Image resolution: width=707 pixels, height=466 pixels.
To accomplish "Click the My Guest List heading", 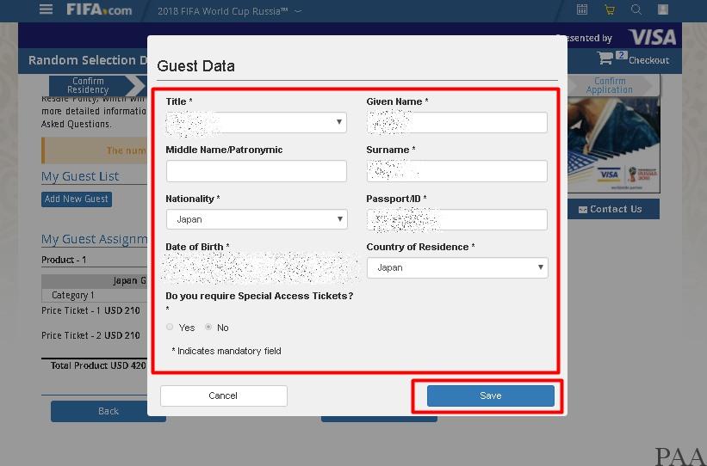I will click(x=80, y=176).
